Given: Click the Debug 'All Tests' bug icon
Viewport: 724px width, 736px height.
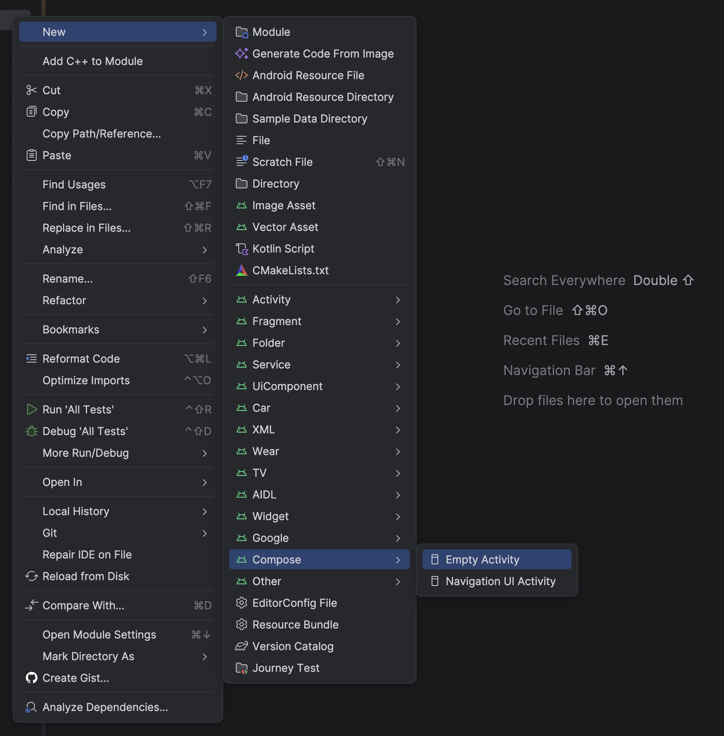Looking at the screenshot, I should (x=32, y=431).
